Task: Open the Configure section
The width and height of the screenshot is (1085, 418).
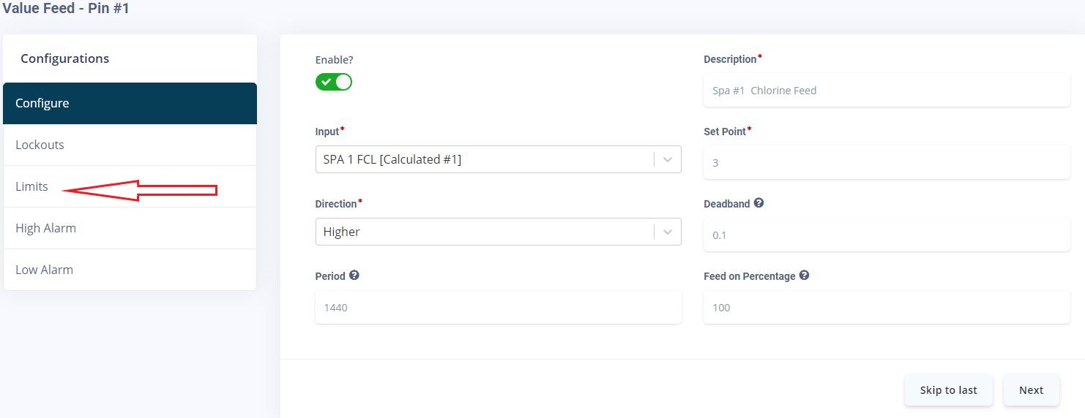Action: [x=130, y=103]
